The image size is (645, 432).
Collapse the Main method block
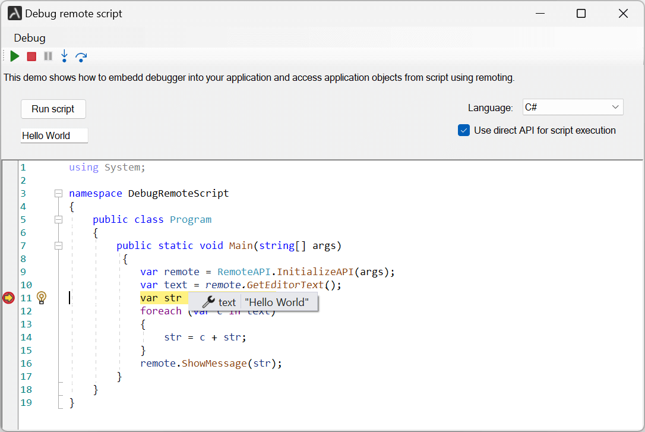coord(59,245)
